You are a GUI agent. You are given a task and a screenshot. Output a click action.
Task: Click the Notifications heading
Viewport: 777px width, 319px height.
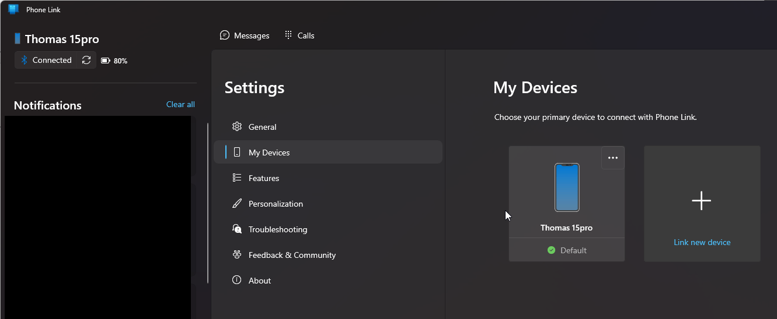point(48,105)
